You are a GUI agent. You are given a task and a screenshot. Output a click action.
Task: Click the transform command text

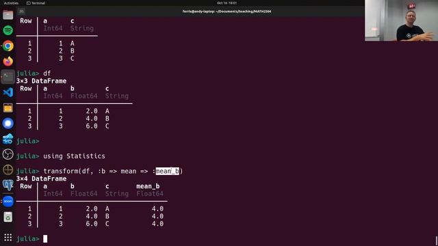(113, 171)
